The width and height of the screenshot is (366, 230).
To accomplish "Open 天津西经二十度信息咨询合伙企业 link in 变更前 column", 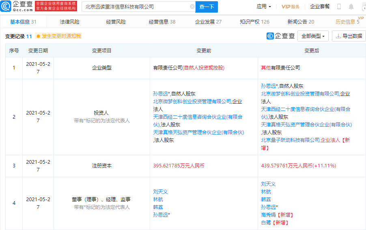I will (x=198, y=121).
